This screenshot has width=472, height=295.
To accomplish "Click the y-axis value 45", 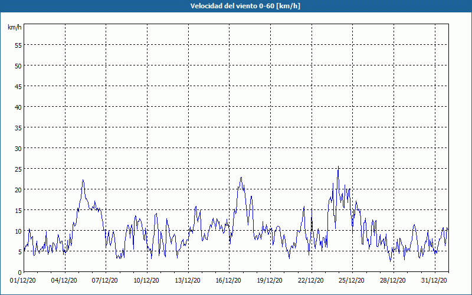I will coord(18,86).
